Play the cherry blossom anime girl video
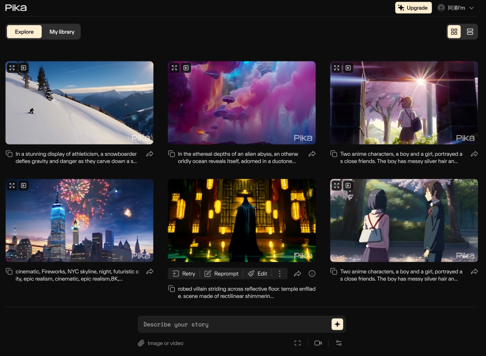This screenshot has width=486, height=356. (348, 68)
